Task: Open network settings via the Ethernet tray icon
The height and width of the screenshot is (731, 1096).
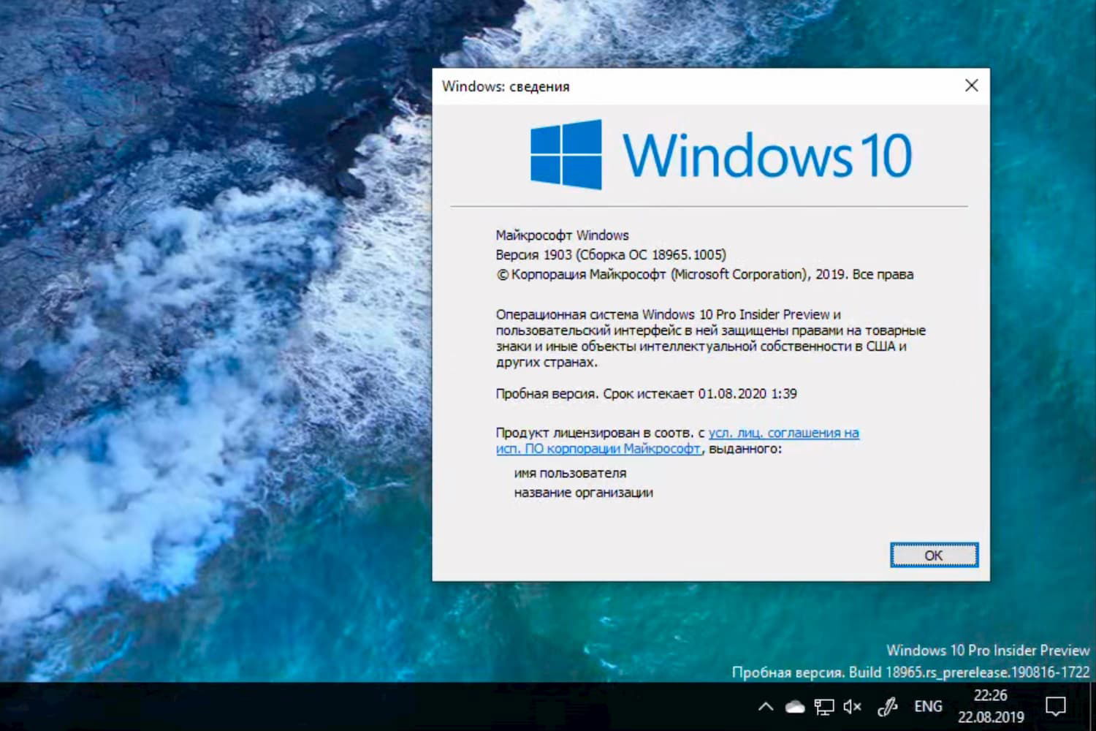Action: 824,706
